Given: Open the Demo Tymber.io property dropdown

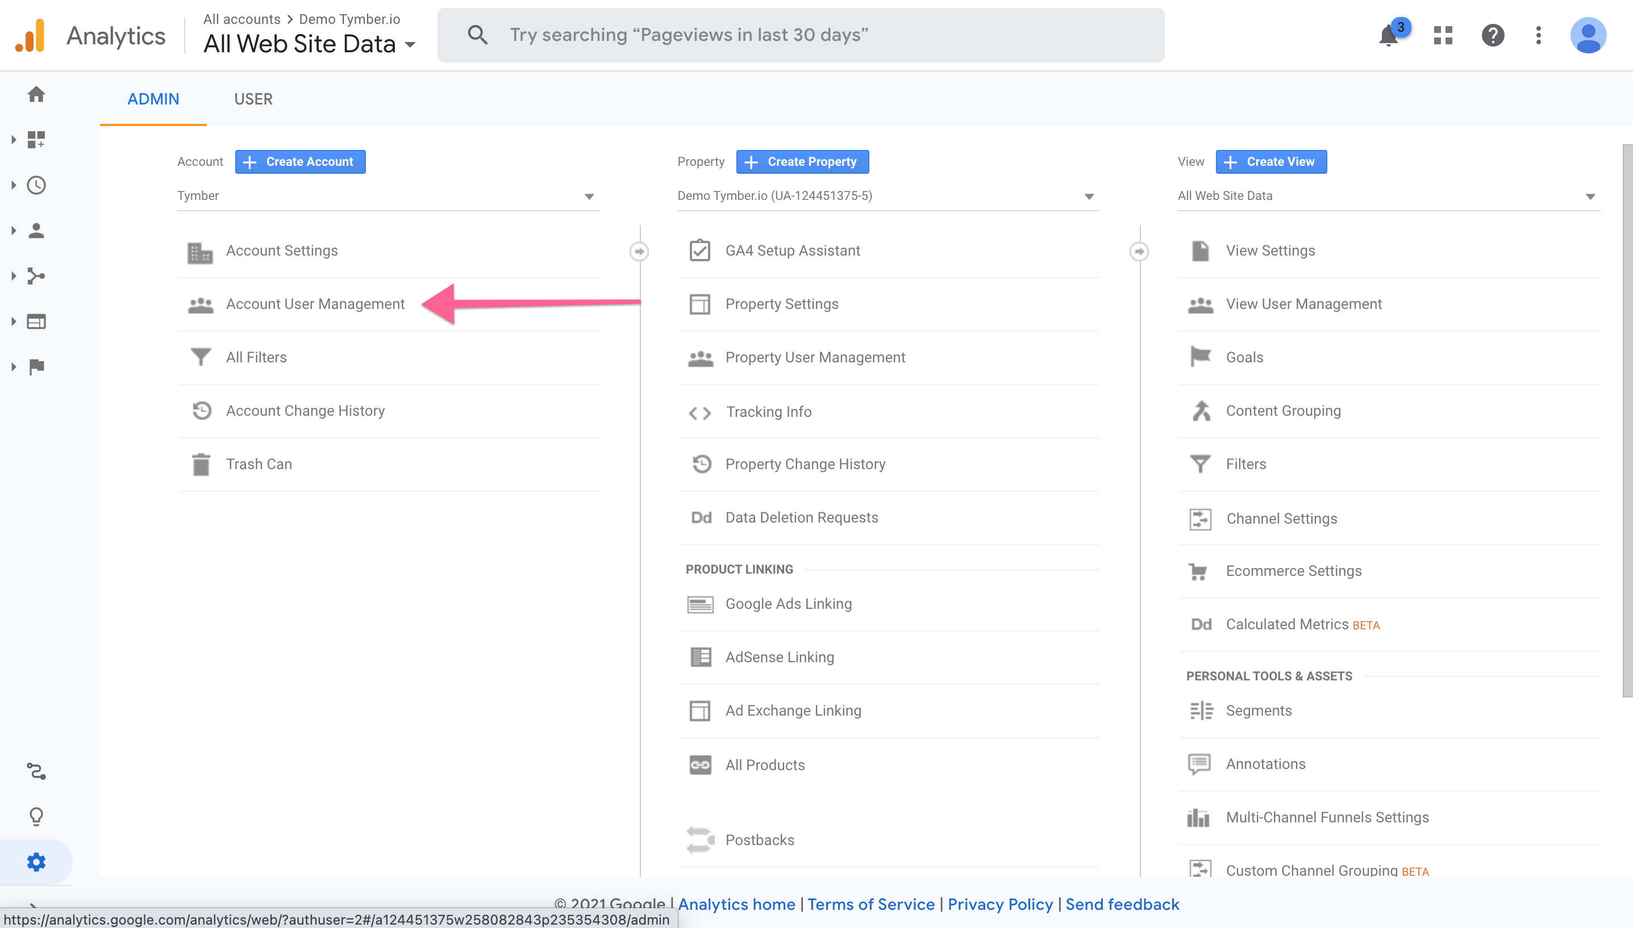Looking at the screenshot, I should coord(888,196).
